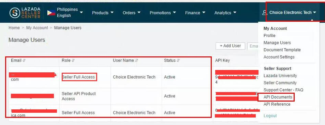Sort table by Status column icon

[x=178, y=60]
